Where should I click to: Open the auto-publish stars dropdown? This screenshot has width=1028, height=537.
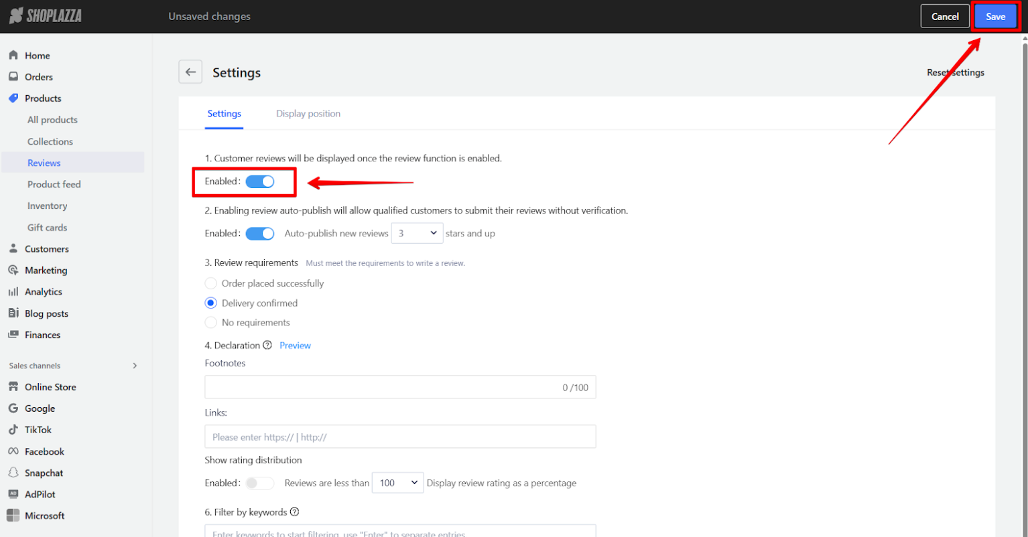pyautogui.click(x=417, y=234)
